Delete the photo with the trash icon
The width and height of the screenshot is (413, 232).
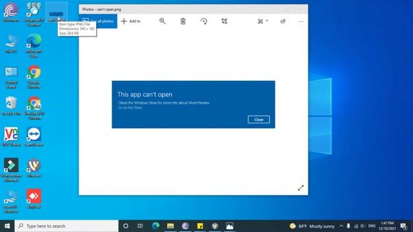(x=183, y=21)
